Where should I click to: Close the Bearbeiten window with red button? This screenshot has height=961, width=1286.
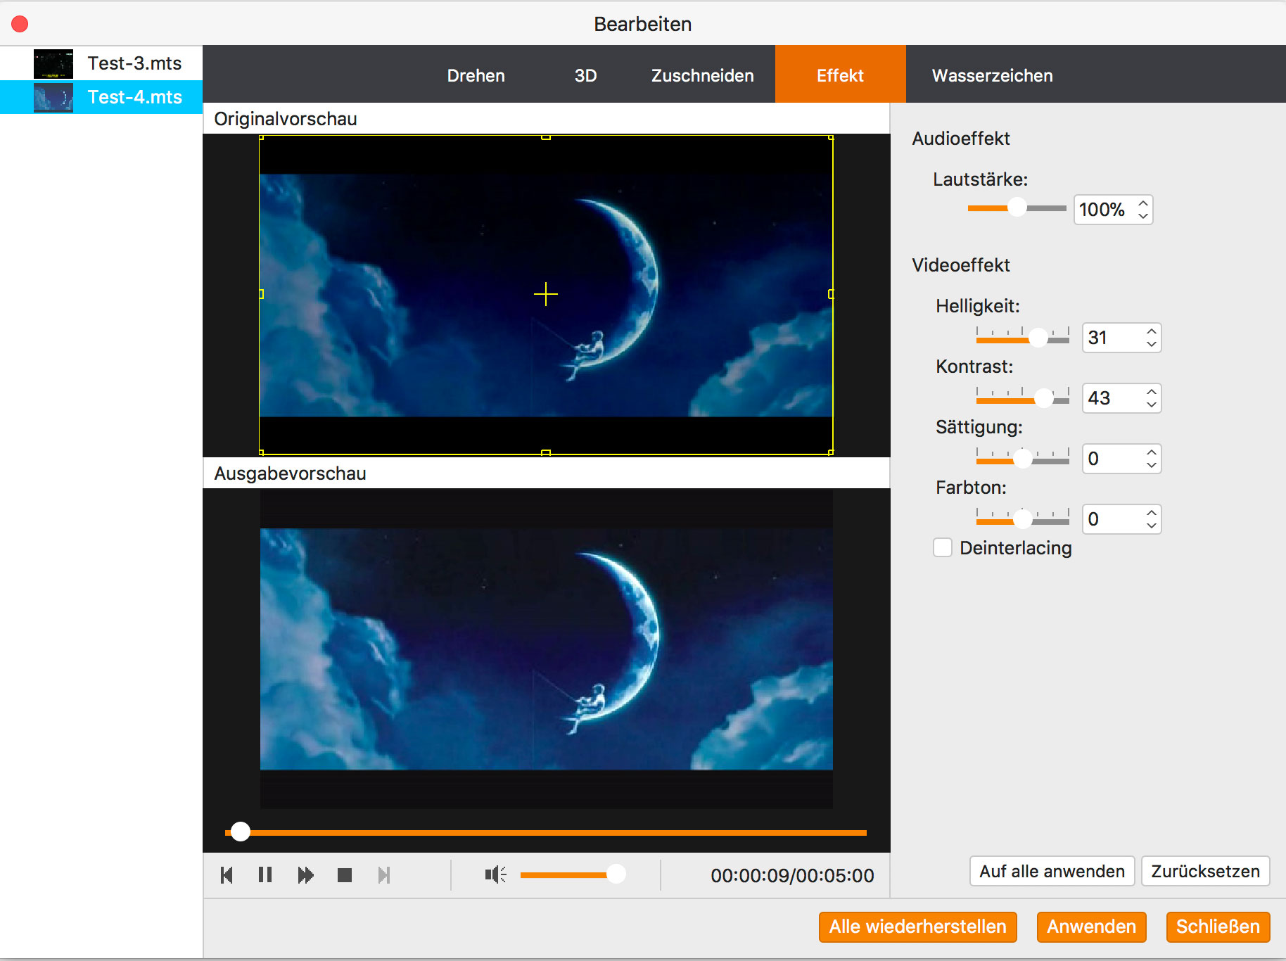click(x=20, y=24)
